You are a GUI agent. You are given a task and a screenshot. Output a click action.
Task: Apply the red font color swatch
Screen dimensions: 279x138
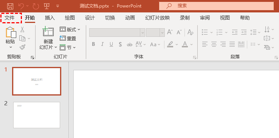click(185, 44)
